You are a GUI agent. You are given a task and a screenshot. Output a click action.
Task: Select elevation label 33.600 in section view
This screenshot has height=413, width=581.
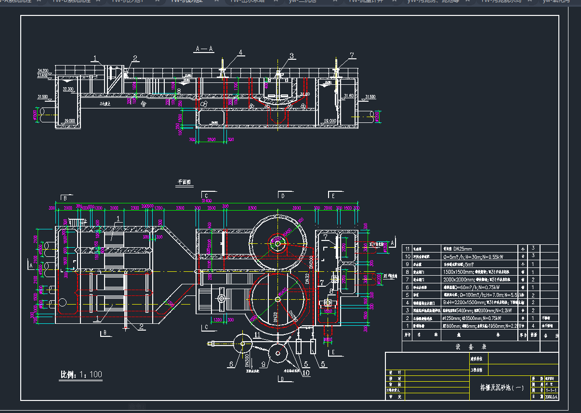[43, 76]
